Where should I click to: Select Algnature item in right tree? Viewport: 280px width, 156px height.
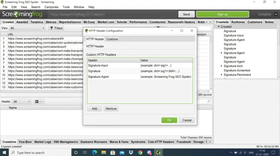pyautogui.click(x=230, y=31)
